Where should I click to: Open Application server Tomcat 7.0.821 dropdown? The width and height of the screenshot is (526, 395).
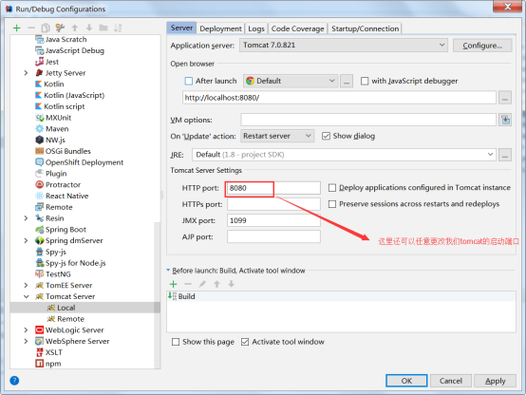click(344, 45)
